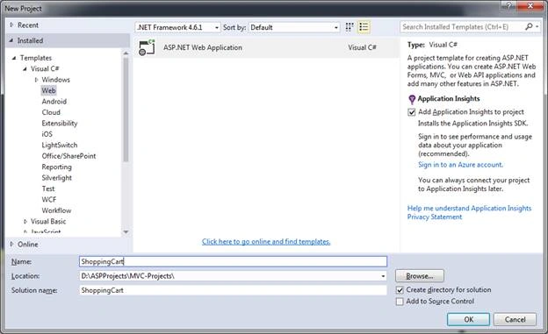
Task: Expand the Recent section
Action: (x=11, y=25)
